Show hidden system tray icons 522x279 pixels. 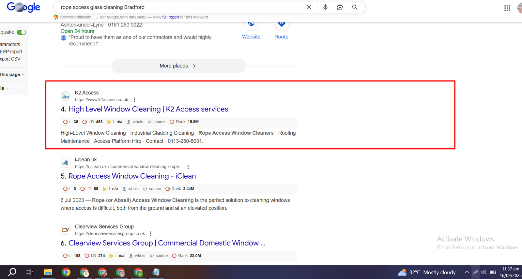467,272
